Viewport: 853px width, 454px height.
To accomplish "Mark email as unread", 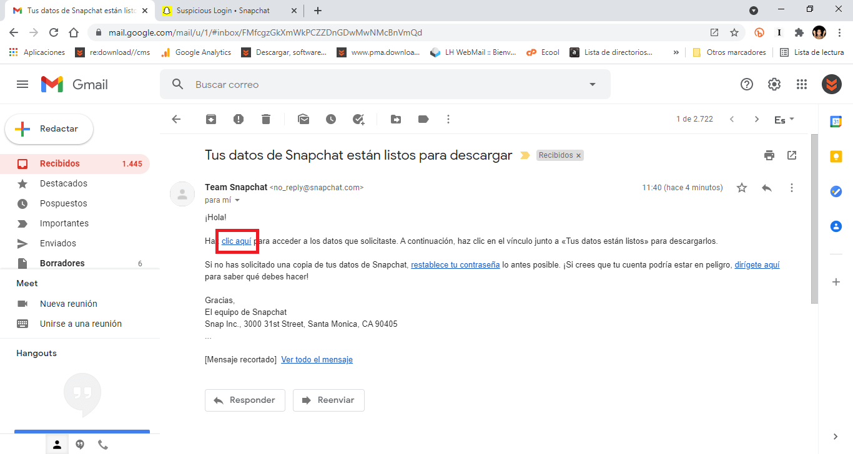I will tap(303, 119).
